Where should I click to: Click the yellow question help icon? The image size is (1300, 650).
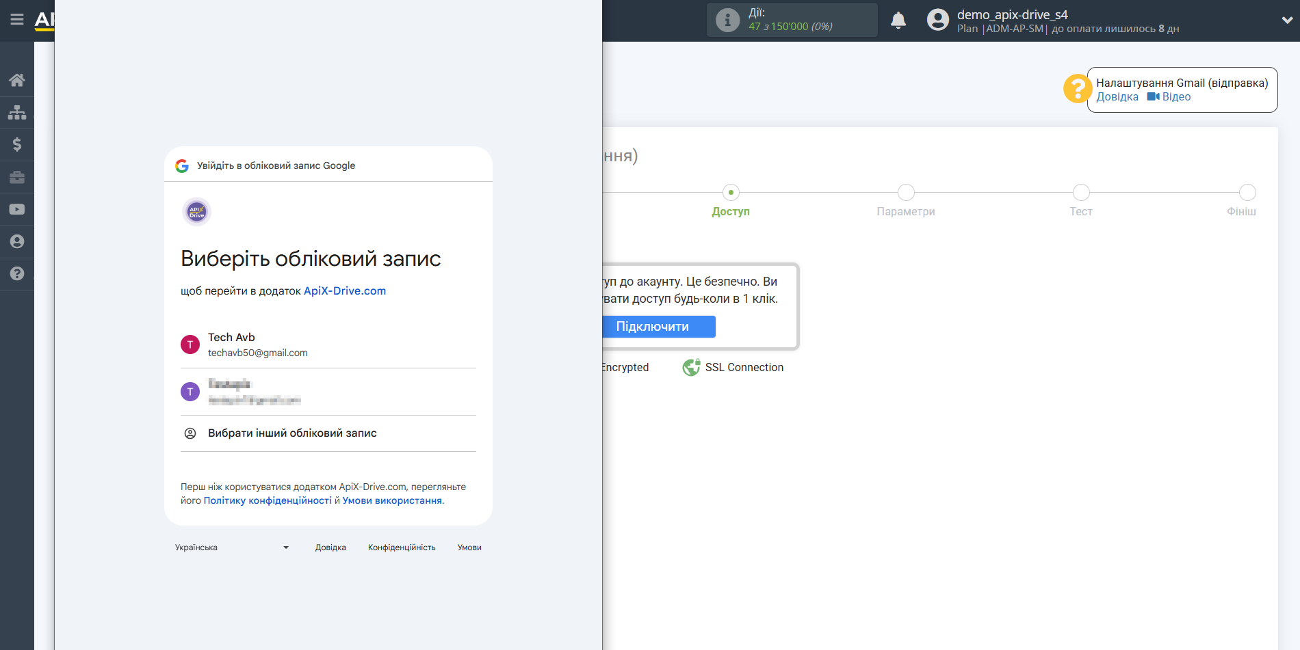coord(1077,89)
